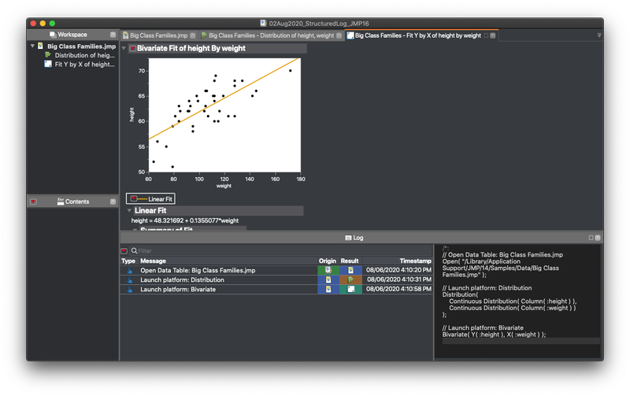630x396 pixels.
Task: Sort log by the Type column header
Action: [128, 261]
